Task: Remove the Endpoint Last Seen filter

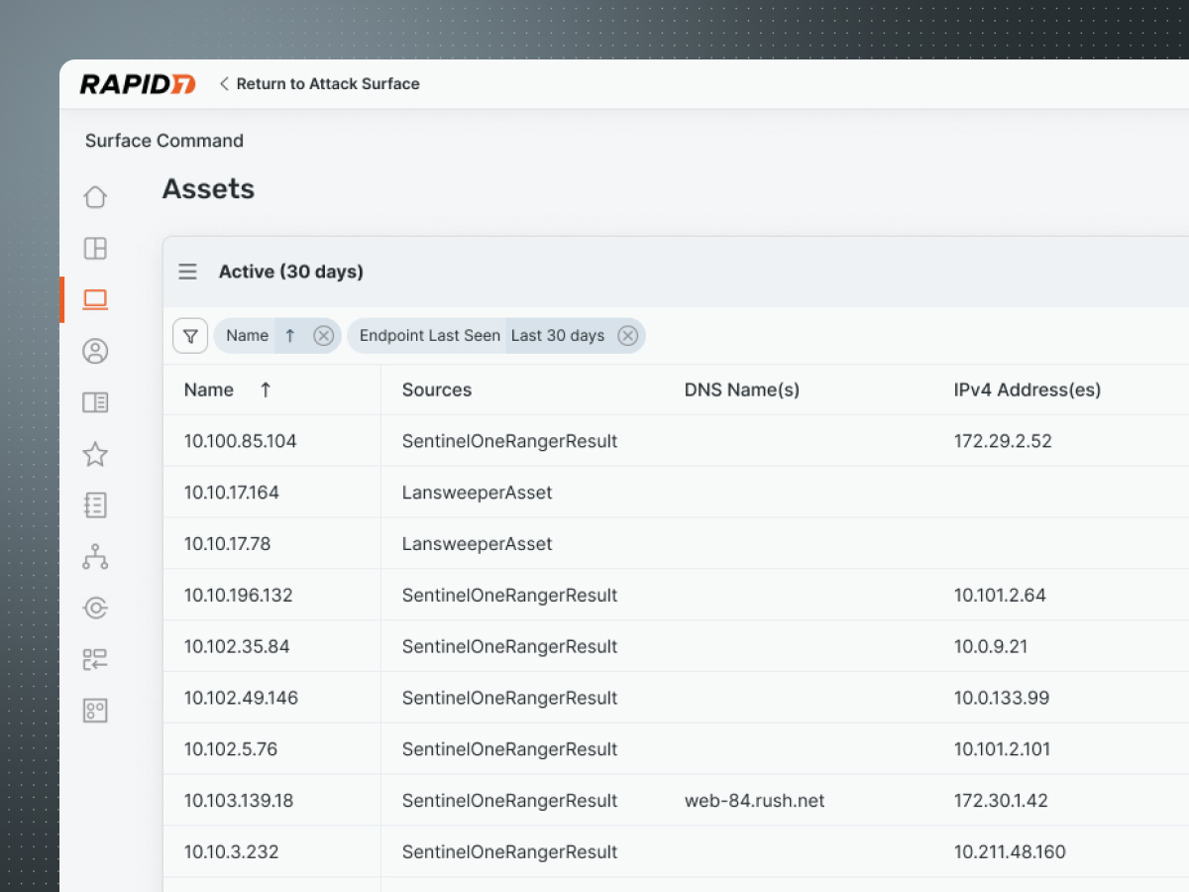Action: [x=627, y=336]
